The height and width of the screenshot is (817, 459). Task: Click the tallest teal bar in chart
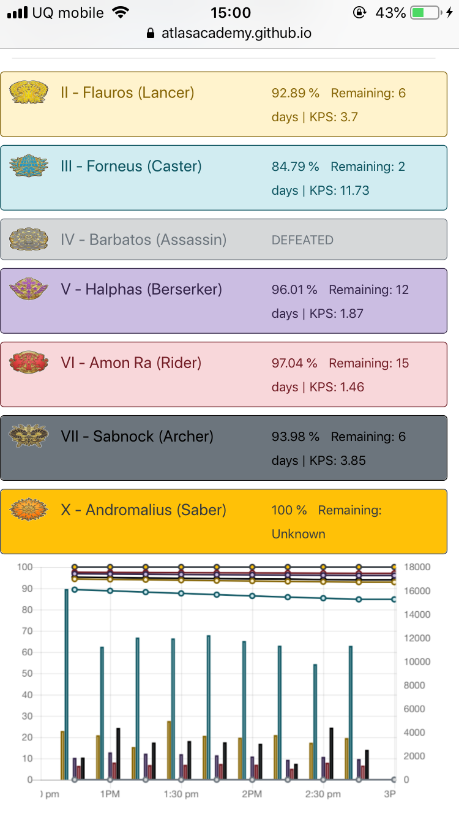point(67,684)
